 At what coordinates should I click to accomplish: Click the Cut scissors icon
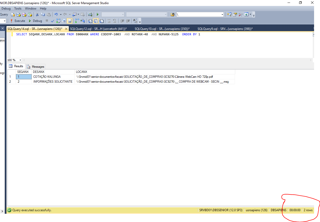(37, 15)
